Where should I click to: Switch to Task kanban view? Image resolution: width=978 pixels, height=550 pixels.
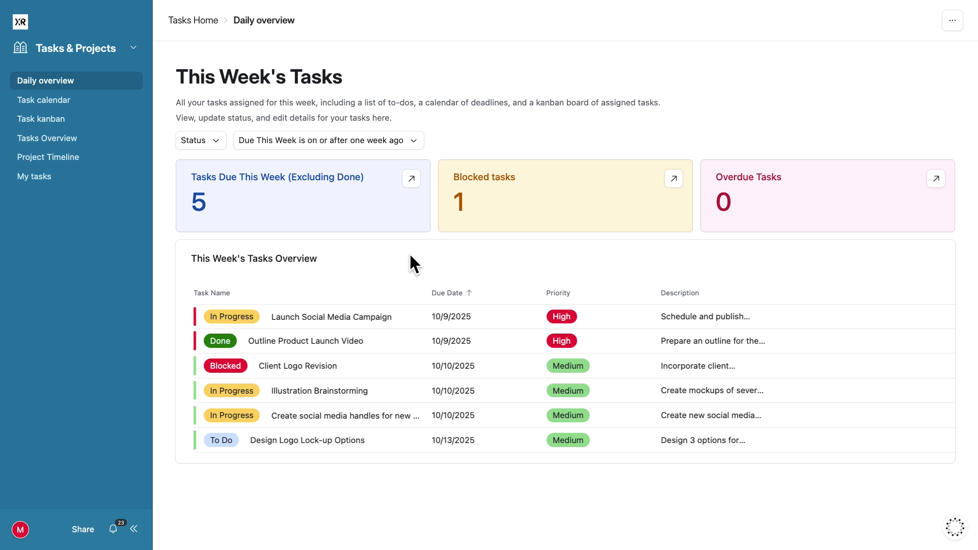[x=41, y=119]
